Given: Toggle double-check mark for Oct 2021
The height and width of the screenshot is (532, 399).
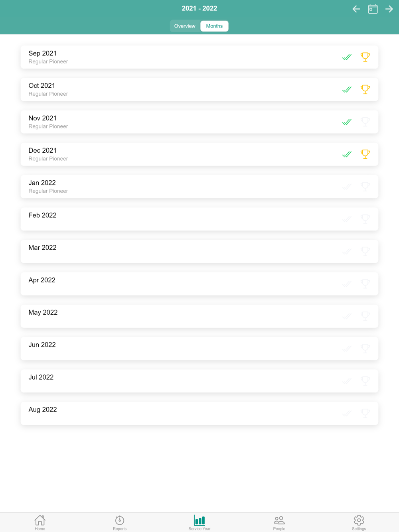Looking at the screenshot, I should pyautogui.click(x=347, y=89).
